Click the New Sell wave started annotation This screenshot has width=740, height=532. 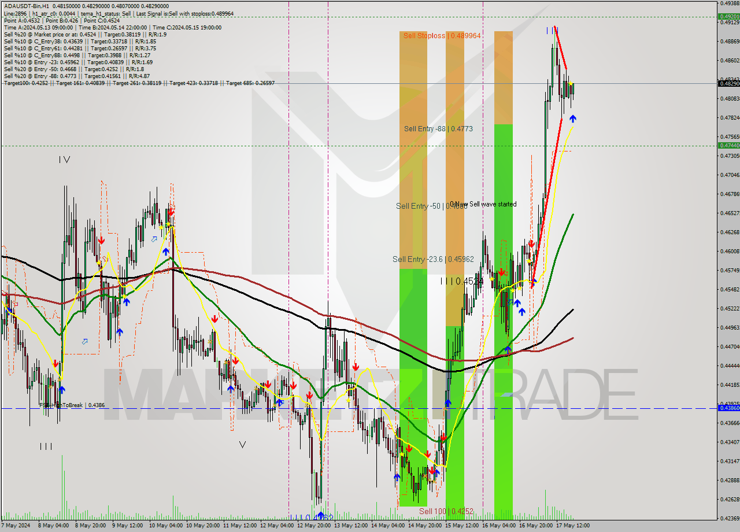(483, 204)
